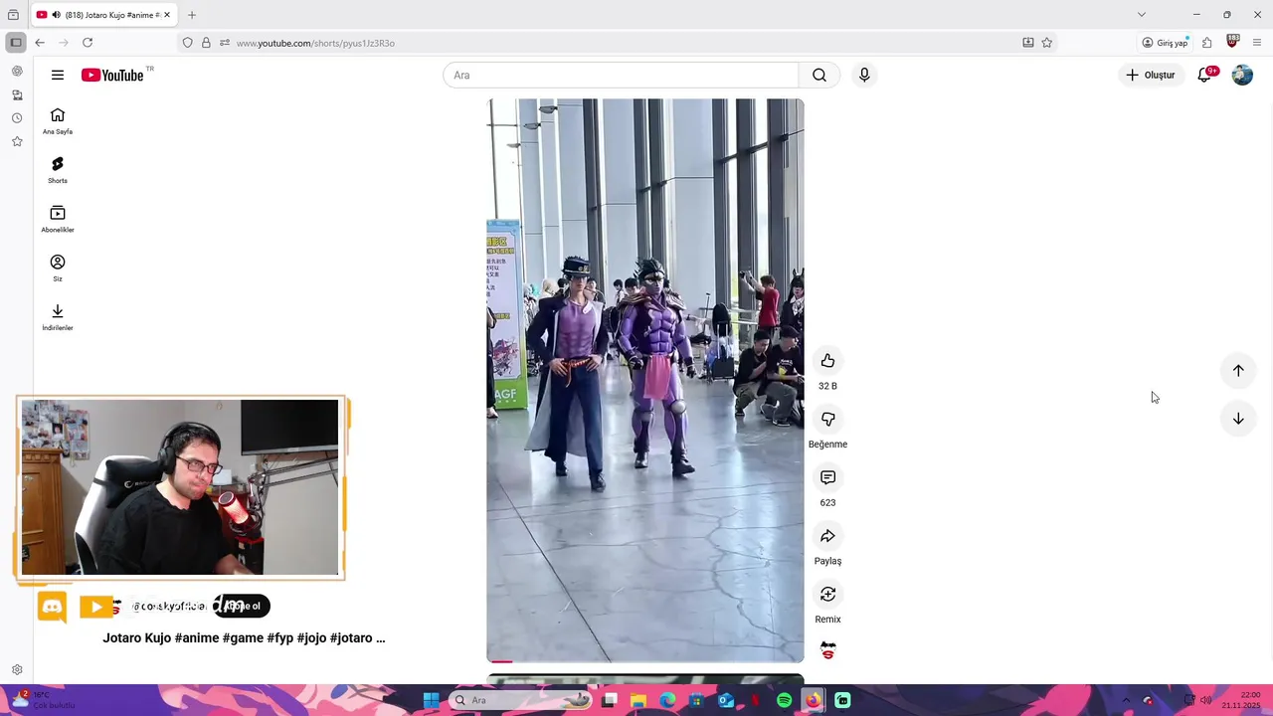Dislike the Short (Beğenme)
The width and height of the screenshot is (1273, 716).
click(827, 420)
